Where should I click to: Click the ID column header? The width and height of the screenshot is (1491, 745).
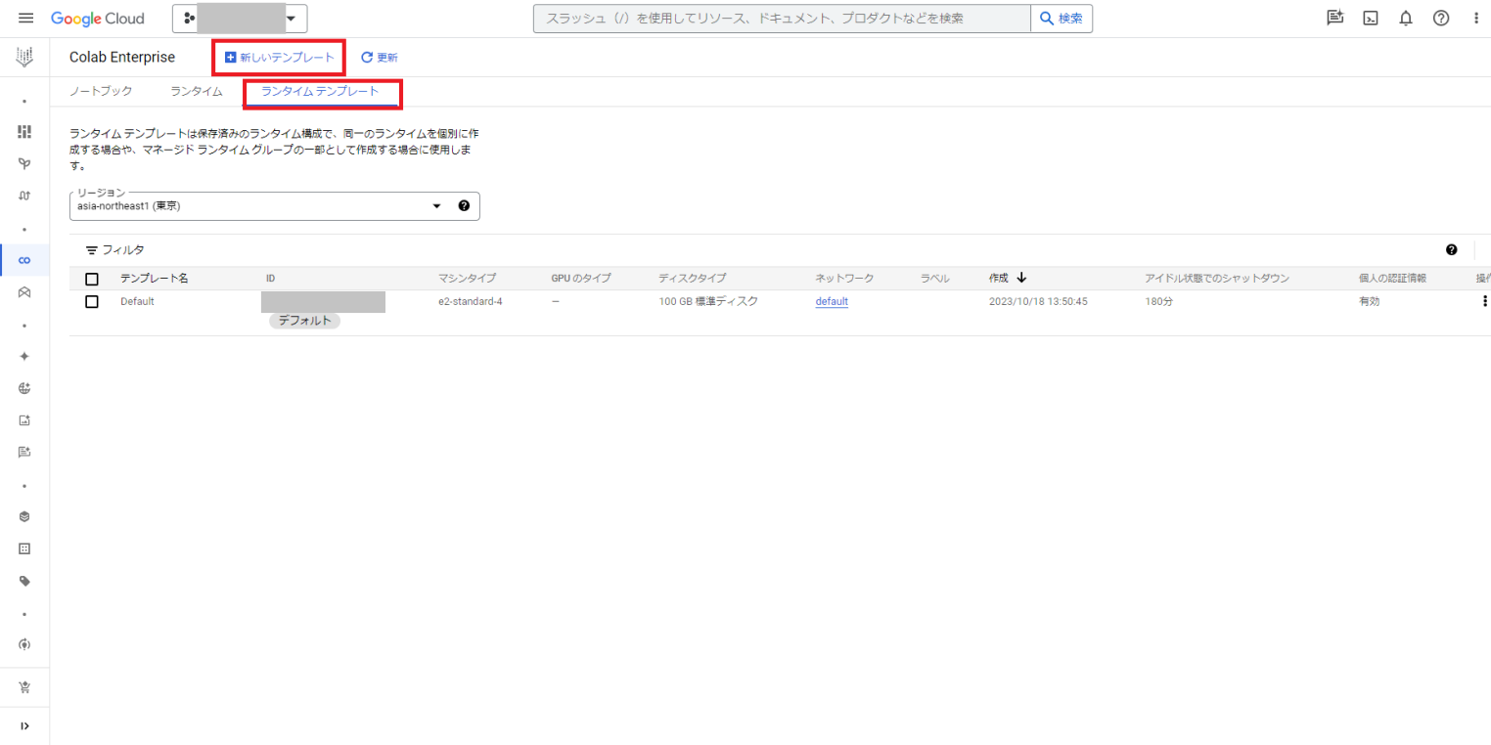[270, 279]
